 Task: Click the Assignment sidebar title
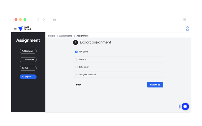pos(28,40)
